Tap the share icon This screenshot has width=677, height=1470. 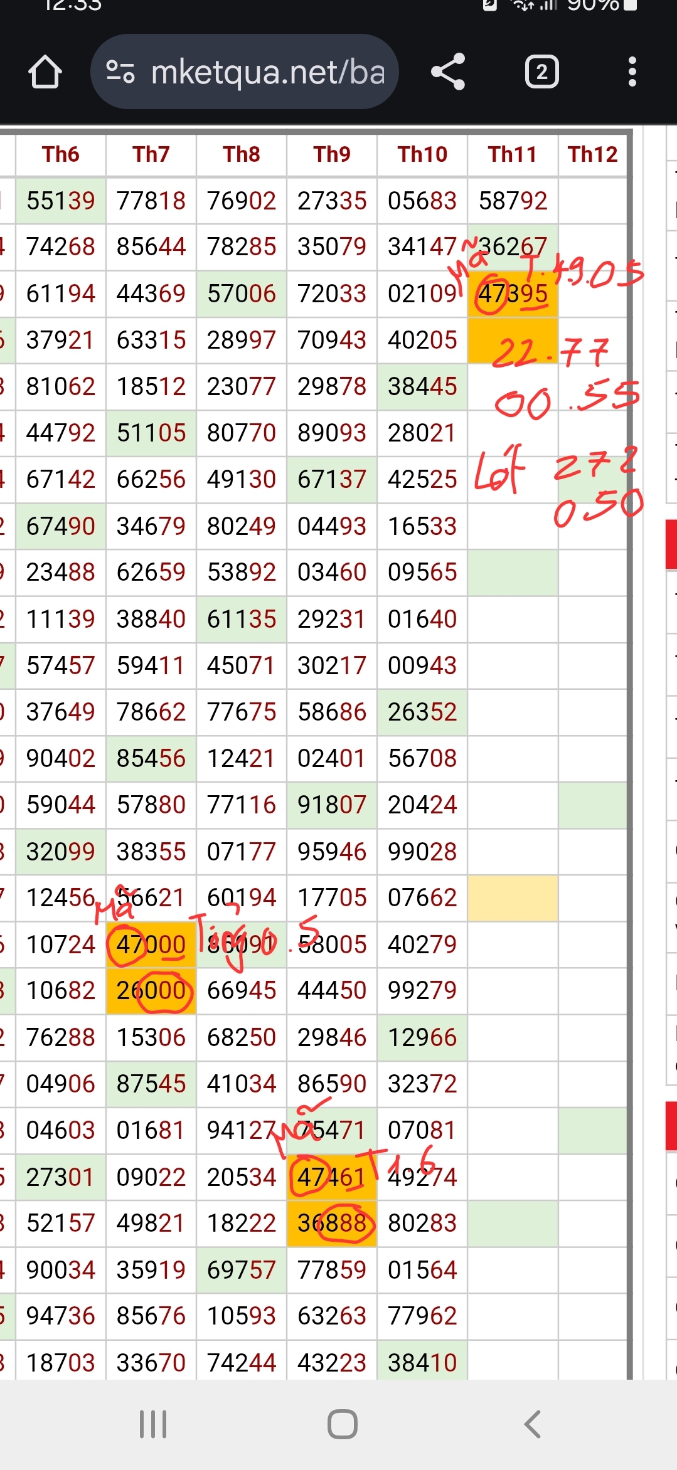(x=448, y=72)
